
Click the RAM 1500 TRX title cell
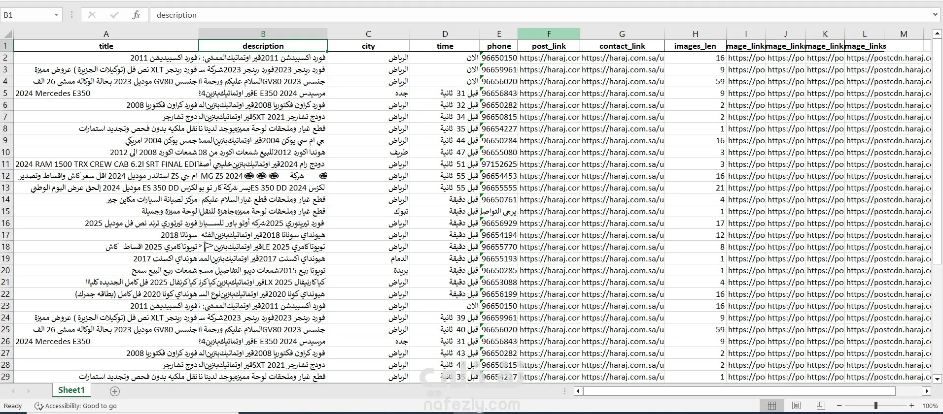point(106,164)
